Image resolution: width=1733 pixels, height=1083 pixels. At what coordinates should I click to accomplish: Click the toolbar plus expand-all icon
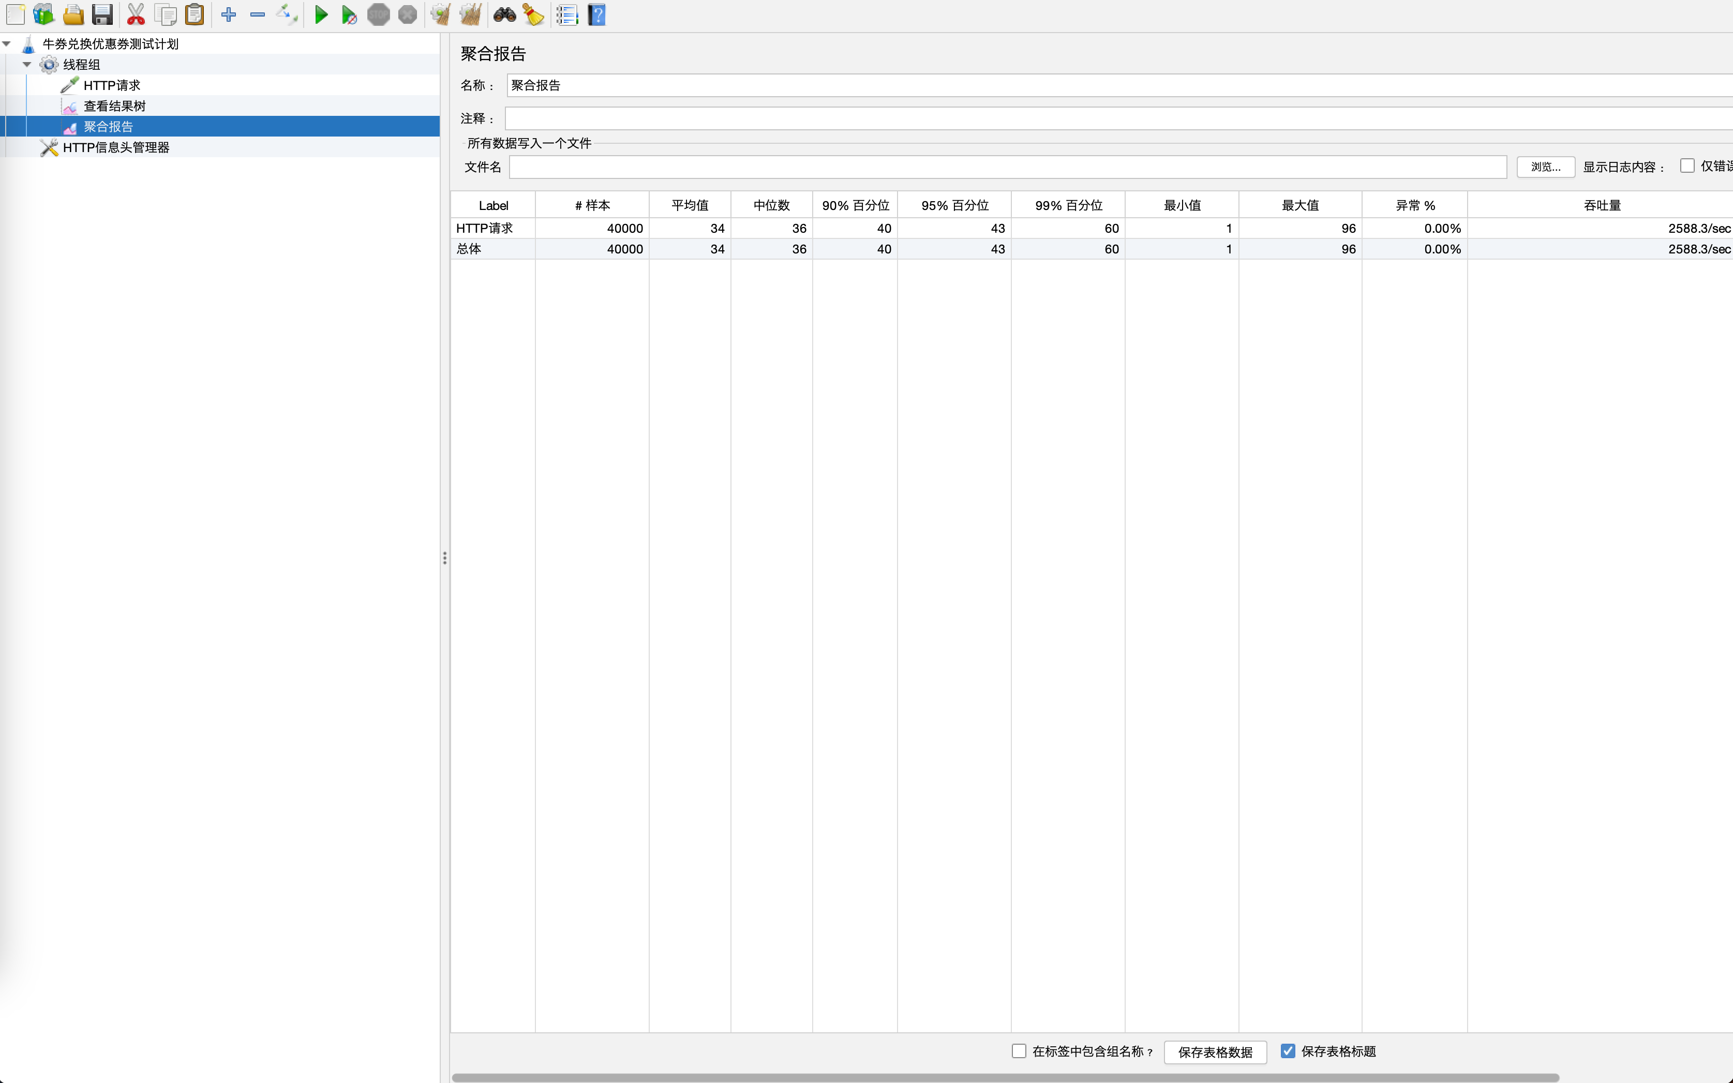click(229, 14)
